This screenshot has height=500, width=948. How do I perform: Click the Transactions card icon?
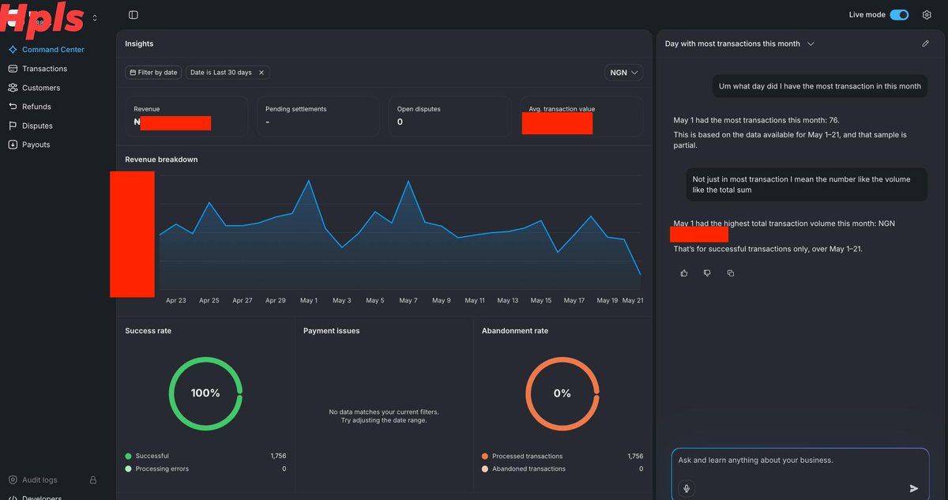pyautogui.click(x=13, y=69)
